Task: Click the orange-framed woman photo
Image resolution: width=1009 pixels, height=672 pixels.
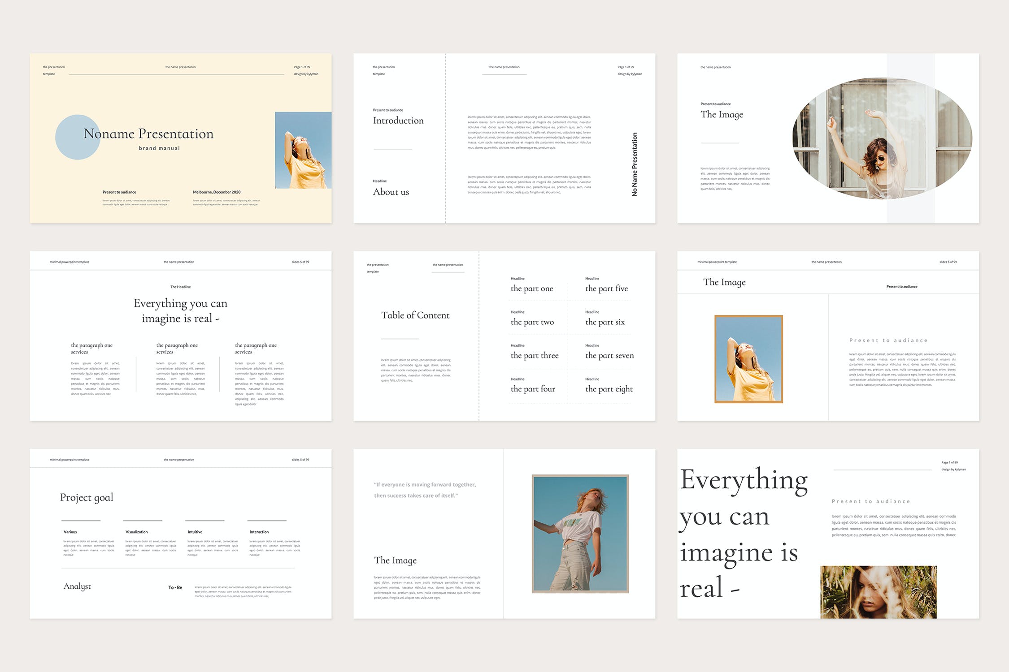Action: pyautogui.click(x=748, y=359)
